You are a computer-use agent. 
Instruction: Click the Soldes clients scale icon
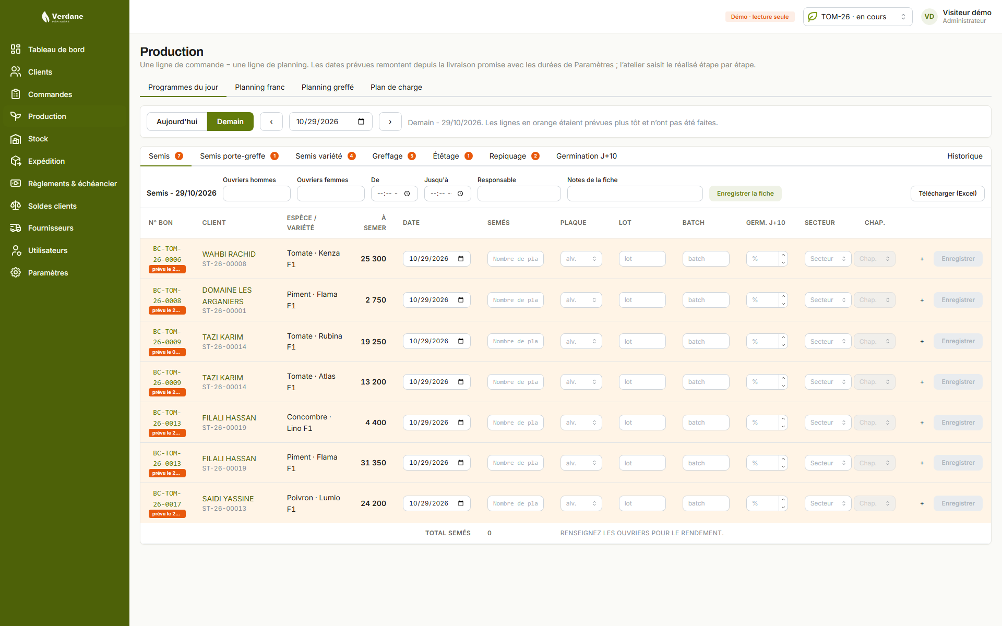tap(16, 206)
